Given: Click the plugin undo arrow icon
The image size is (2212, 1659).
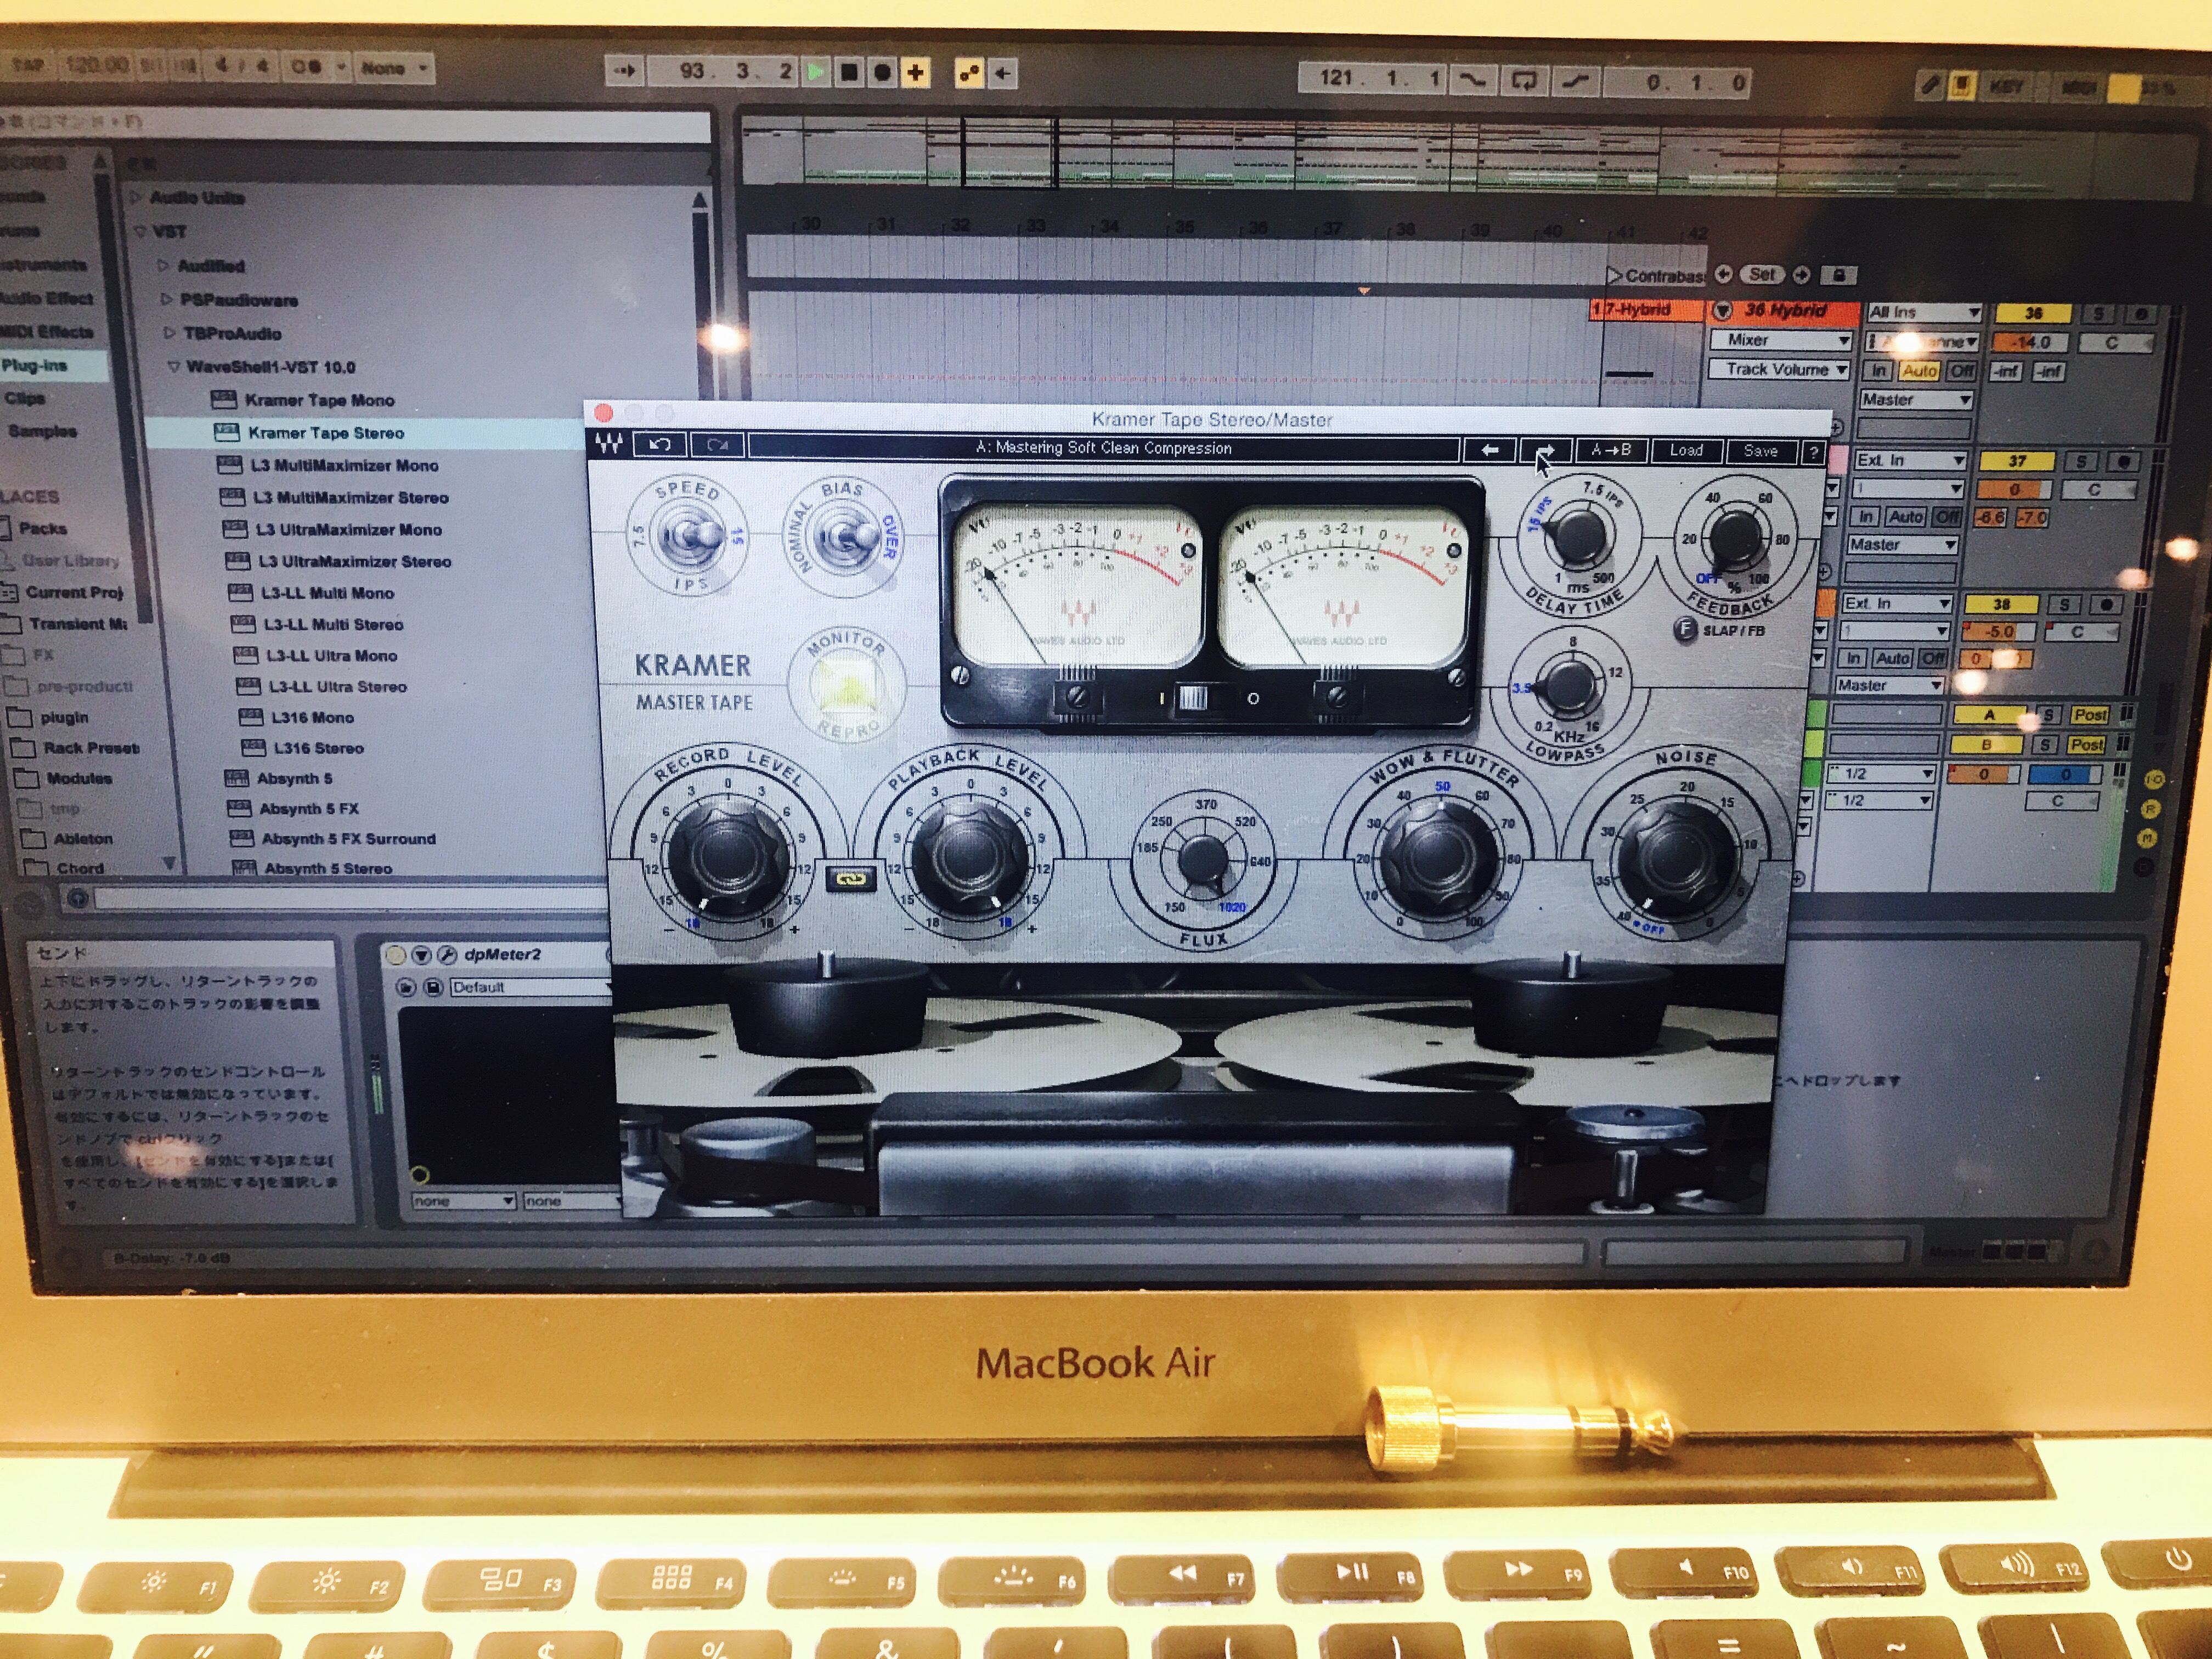Looking at the screenshot, I should click(x=660, y=444).
